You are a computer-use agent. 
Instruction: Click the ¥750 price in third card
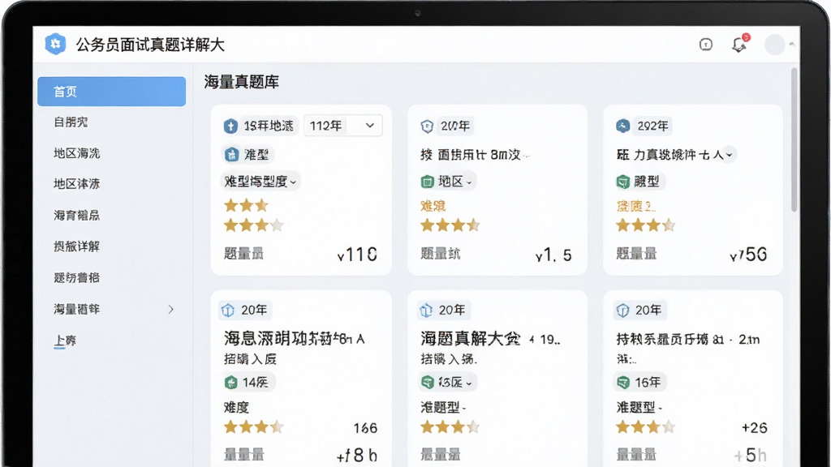tap(748, 255)
